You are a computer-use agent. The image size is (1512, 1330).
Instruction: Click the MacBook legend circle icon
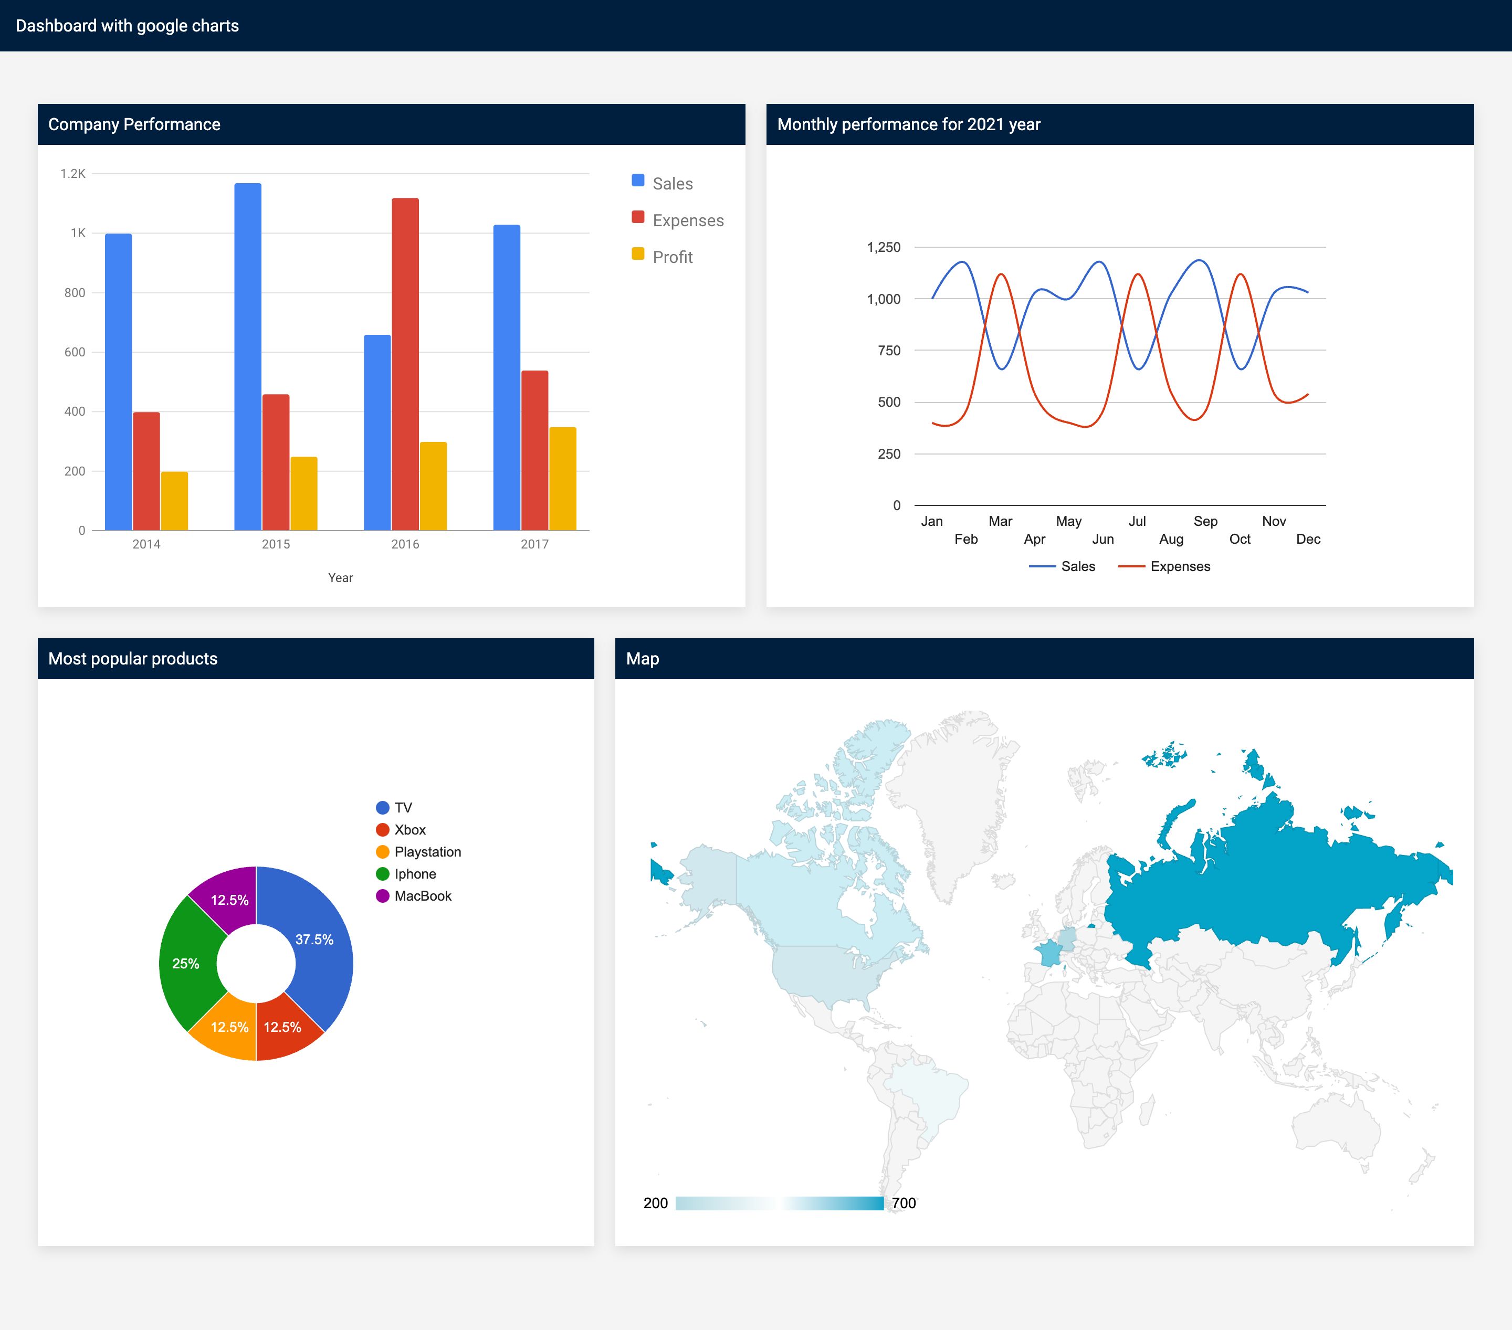[x=382, y=896]
